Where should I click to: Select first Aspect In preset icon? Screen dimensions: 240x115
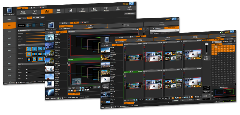pyautogui.click(x=29, y=49)
